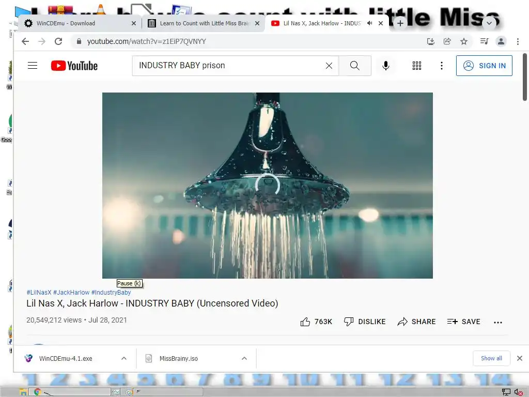Go forward in browser history

pyautogui.click(x=42, y=41)
